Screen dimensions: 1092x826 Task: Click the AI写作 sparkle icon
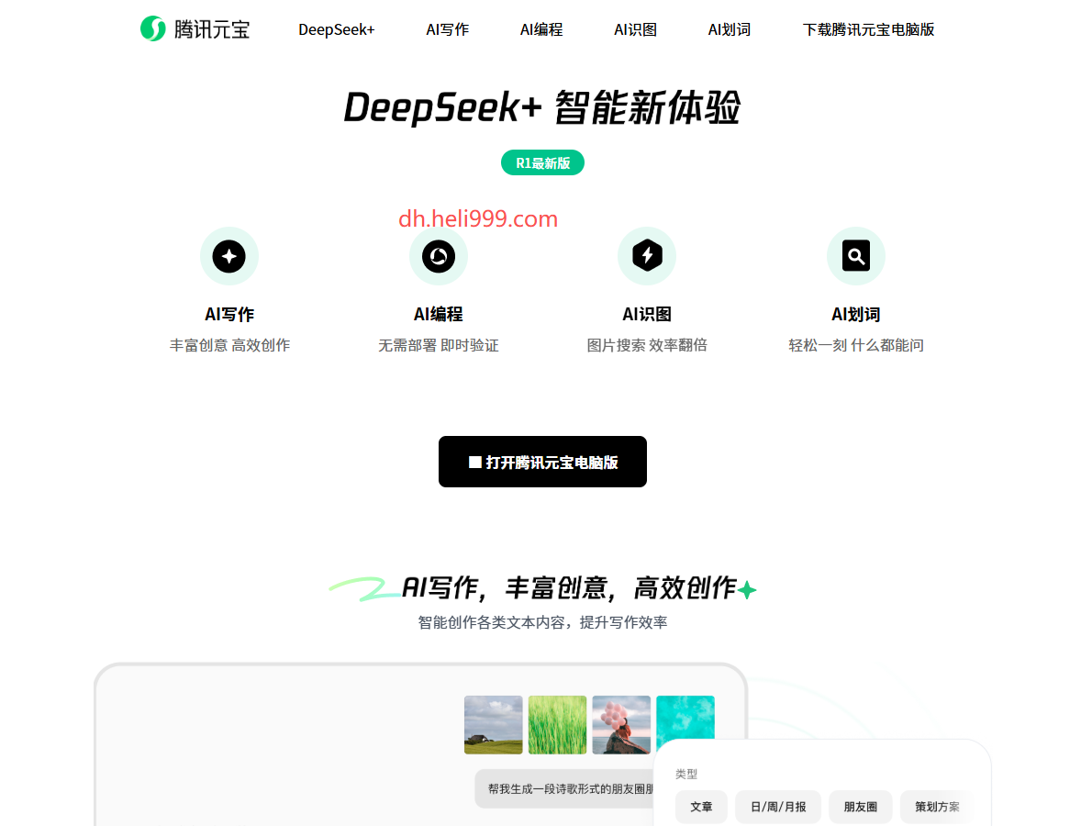coord(229,256)
